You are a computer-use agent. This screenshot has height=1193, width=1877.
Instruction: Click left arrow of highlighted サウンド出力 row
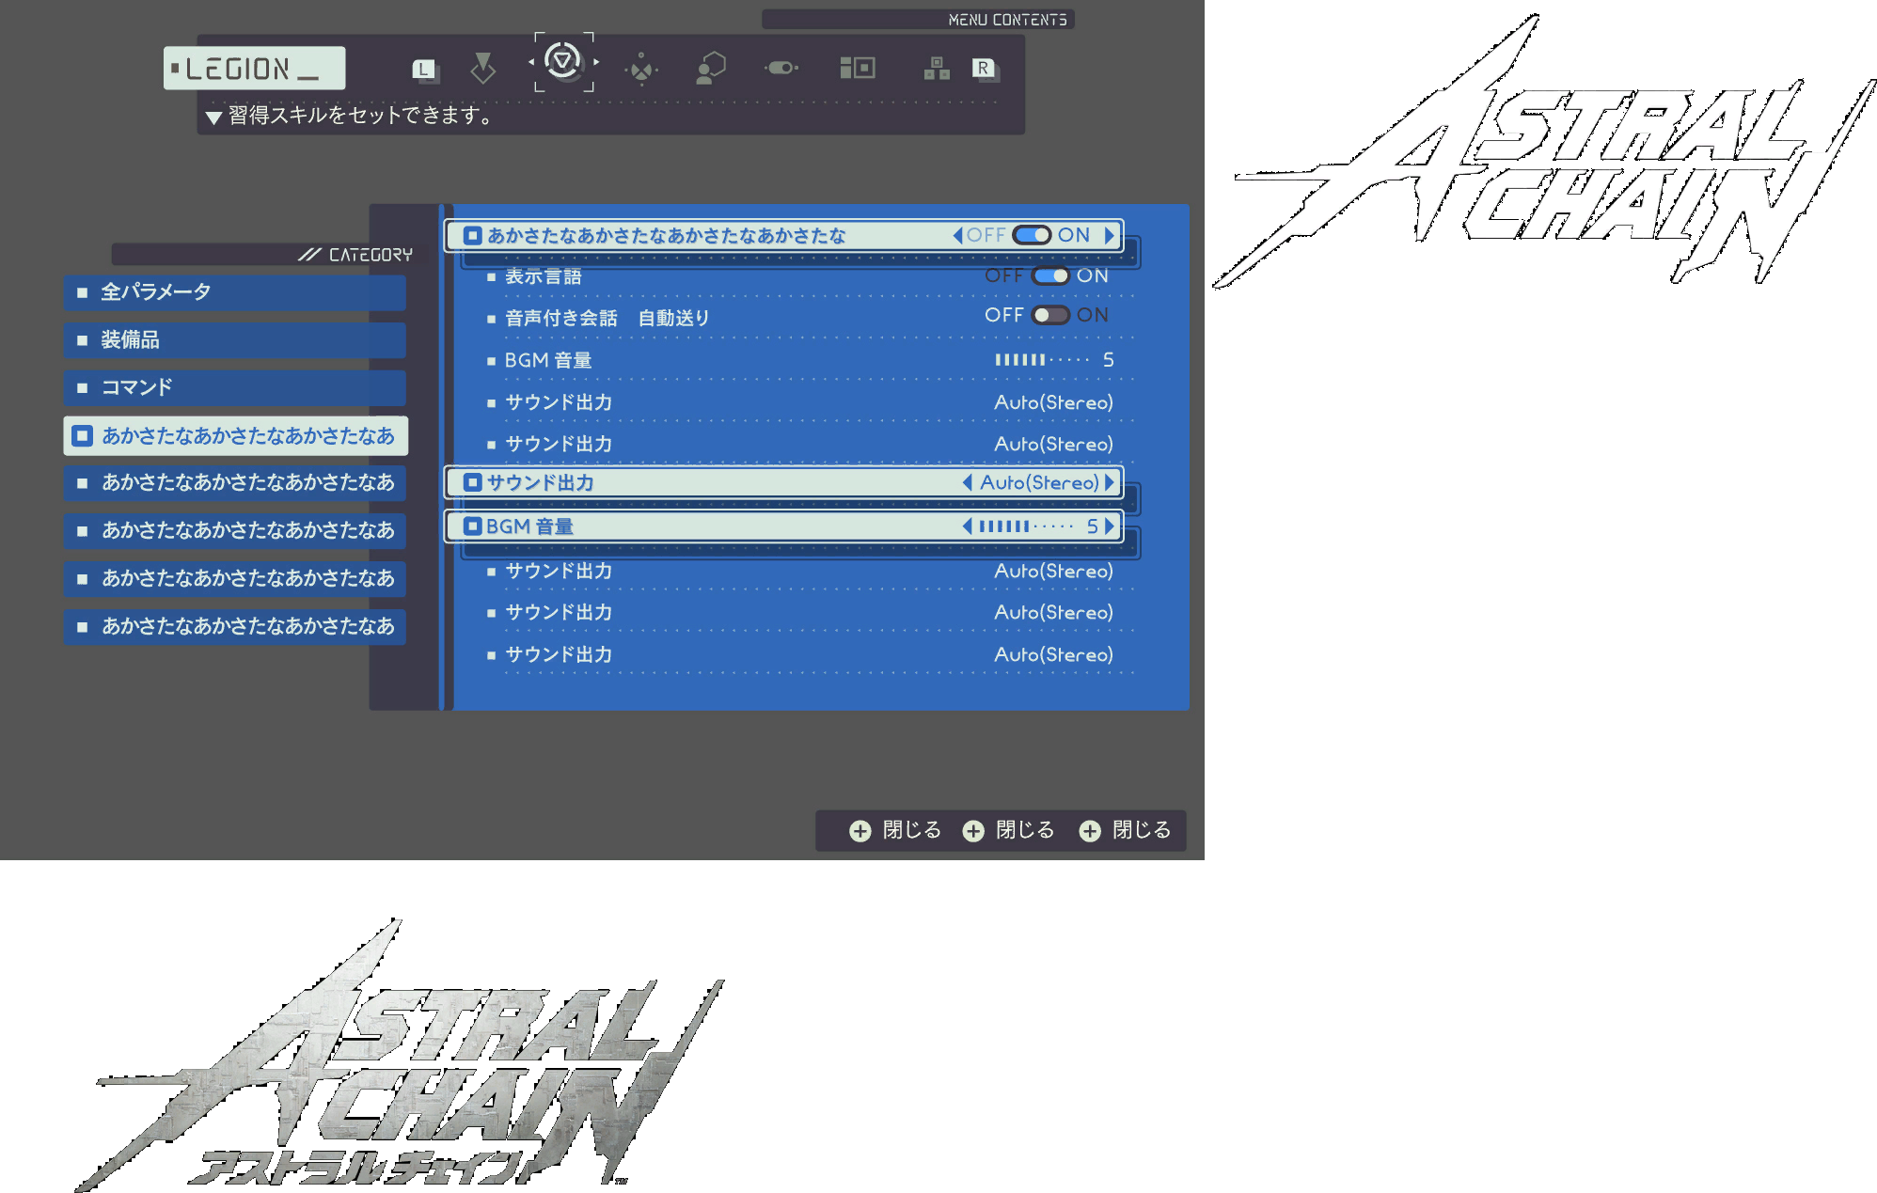(968, 482)
